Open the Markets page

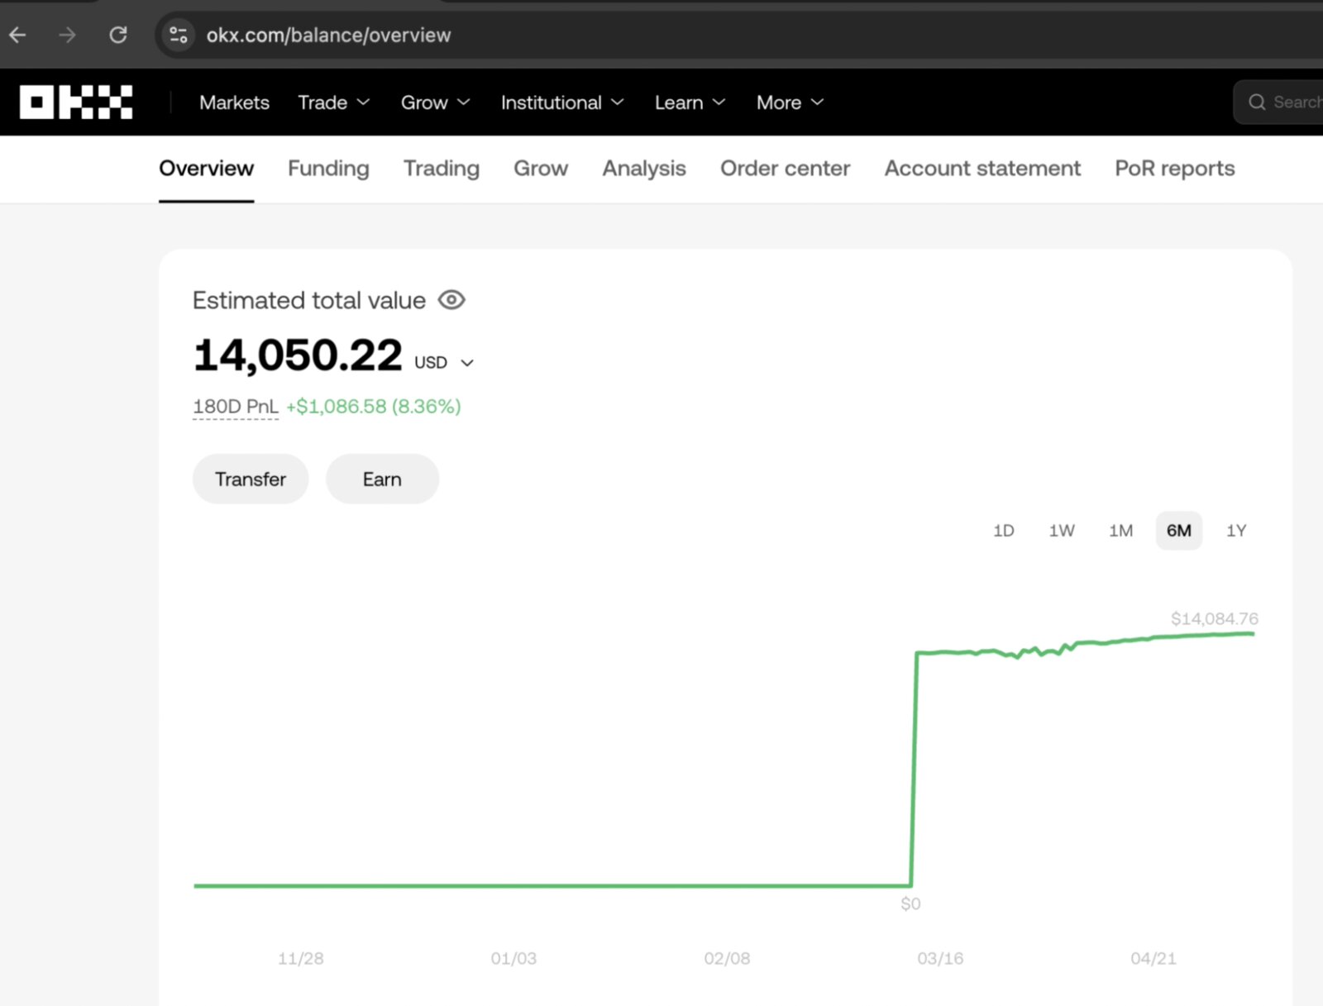(234, 103)
